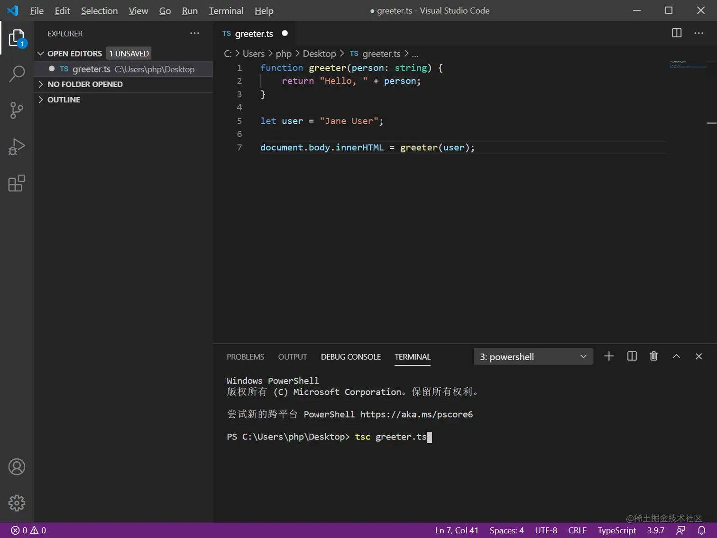Click the breadcrumb ellipsis after greeter.ts
The width and height of the screenshot is (717, 538).
[415, 54]
